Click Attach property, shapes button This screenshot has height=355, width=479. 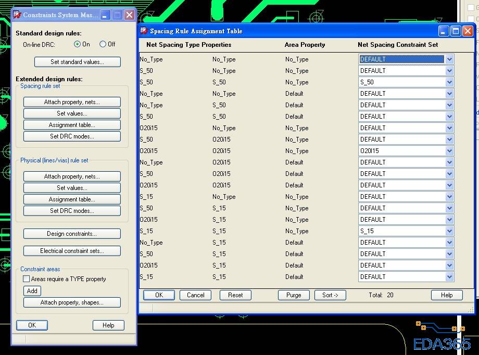[72, 302]
